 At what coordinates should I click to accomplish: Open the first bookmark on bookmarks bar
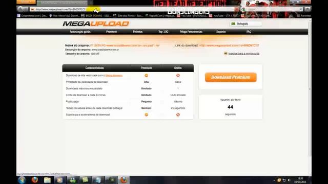click(x=32, y=16)
